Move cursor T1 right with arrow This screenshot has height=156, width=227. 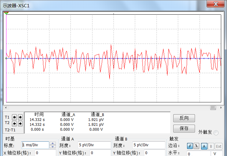coord(20,117)
